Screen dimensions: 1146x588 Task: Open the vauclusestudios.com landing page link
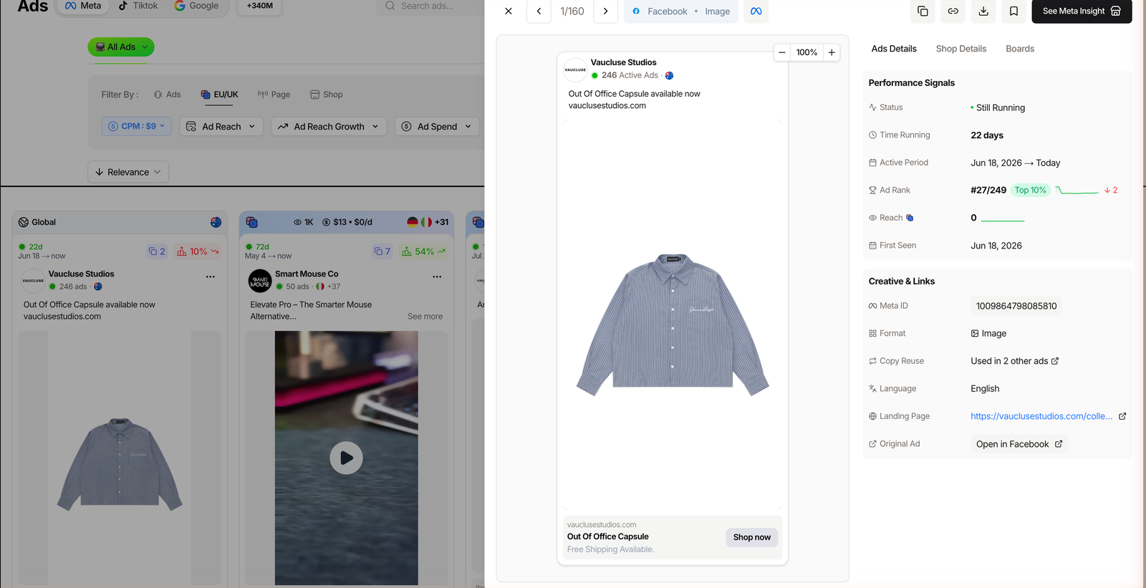coord(1041,416)
